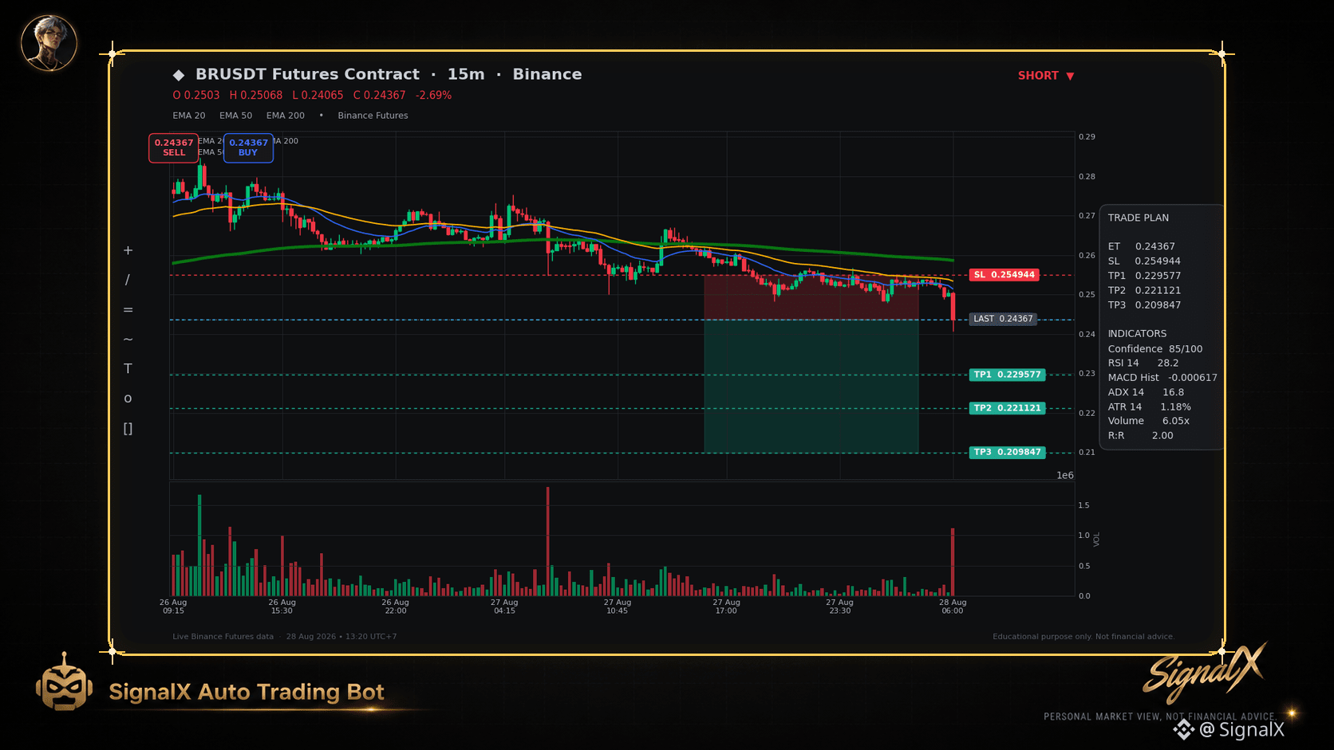The image size is (1334, 750).
Task: Click the TP2 0.221121 row in Trade Plan
Action: [1144, 290]
